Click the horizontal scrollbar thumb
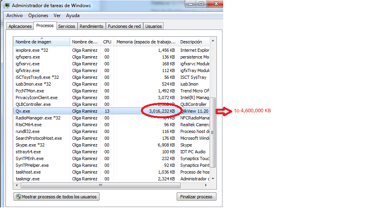 pos(101,185)
